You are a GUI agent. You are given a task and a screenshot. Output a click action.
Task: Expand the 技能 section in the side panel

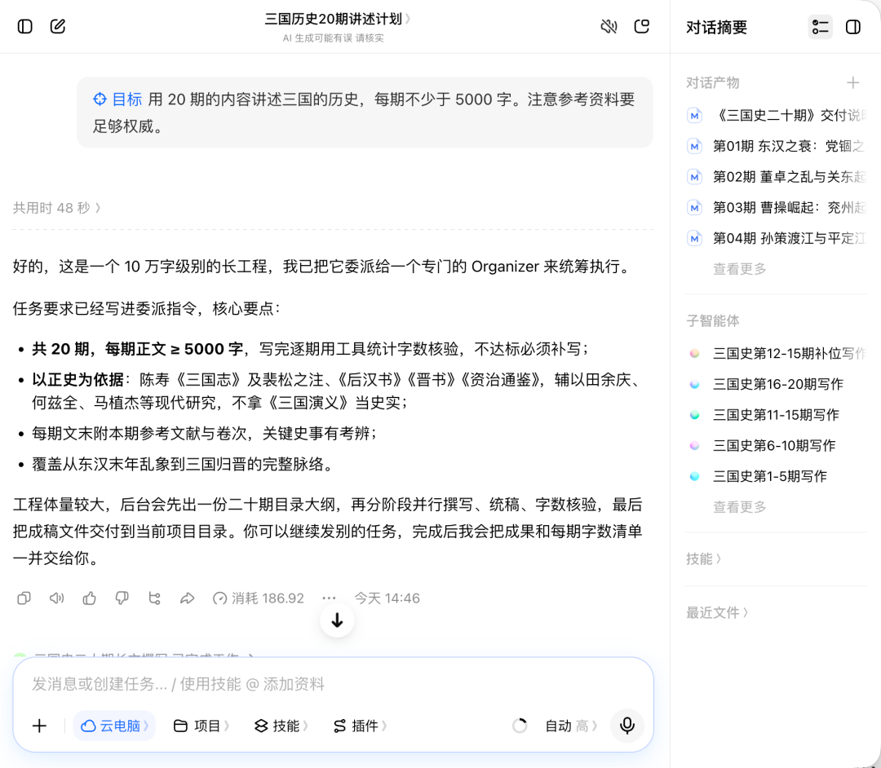703,558
